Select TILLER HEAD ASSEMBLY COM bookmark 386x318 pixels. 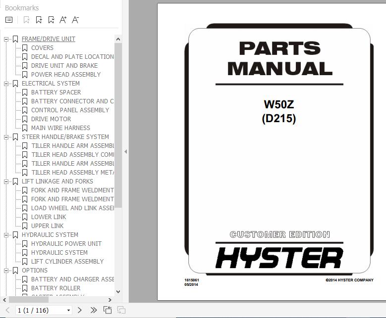point(72,155)
